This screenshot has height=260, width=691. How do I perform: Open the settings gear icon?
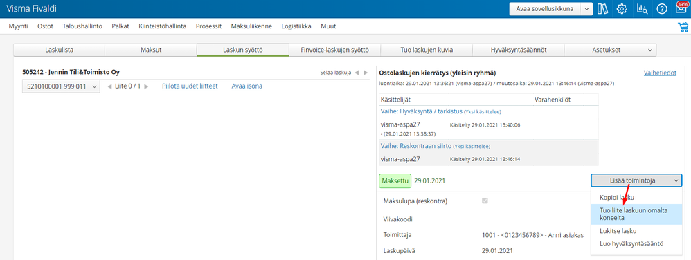click(x=622, y=9)
